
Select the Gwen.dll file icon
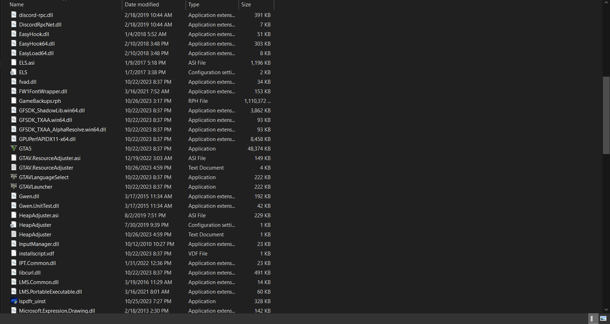pyautogui.click(x=14, y=196)
